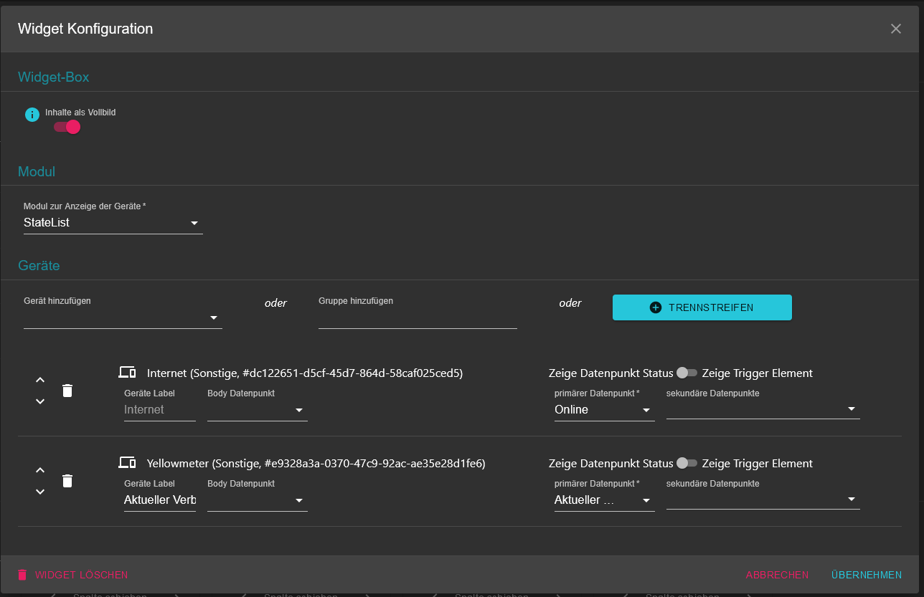Viewport: 924px width, 597px height.
Task: Move the Internet device up with its chevron
Action: [x=40, y=380]
